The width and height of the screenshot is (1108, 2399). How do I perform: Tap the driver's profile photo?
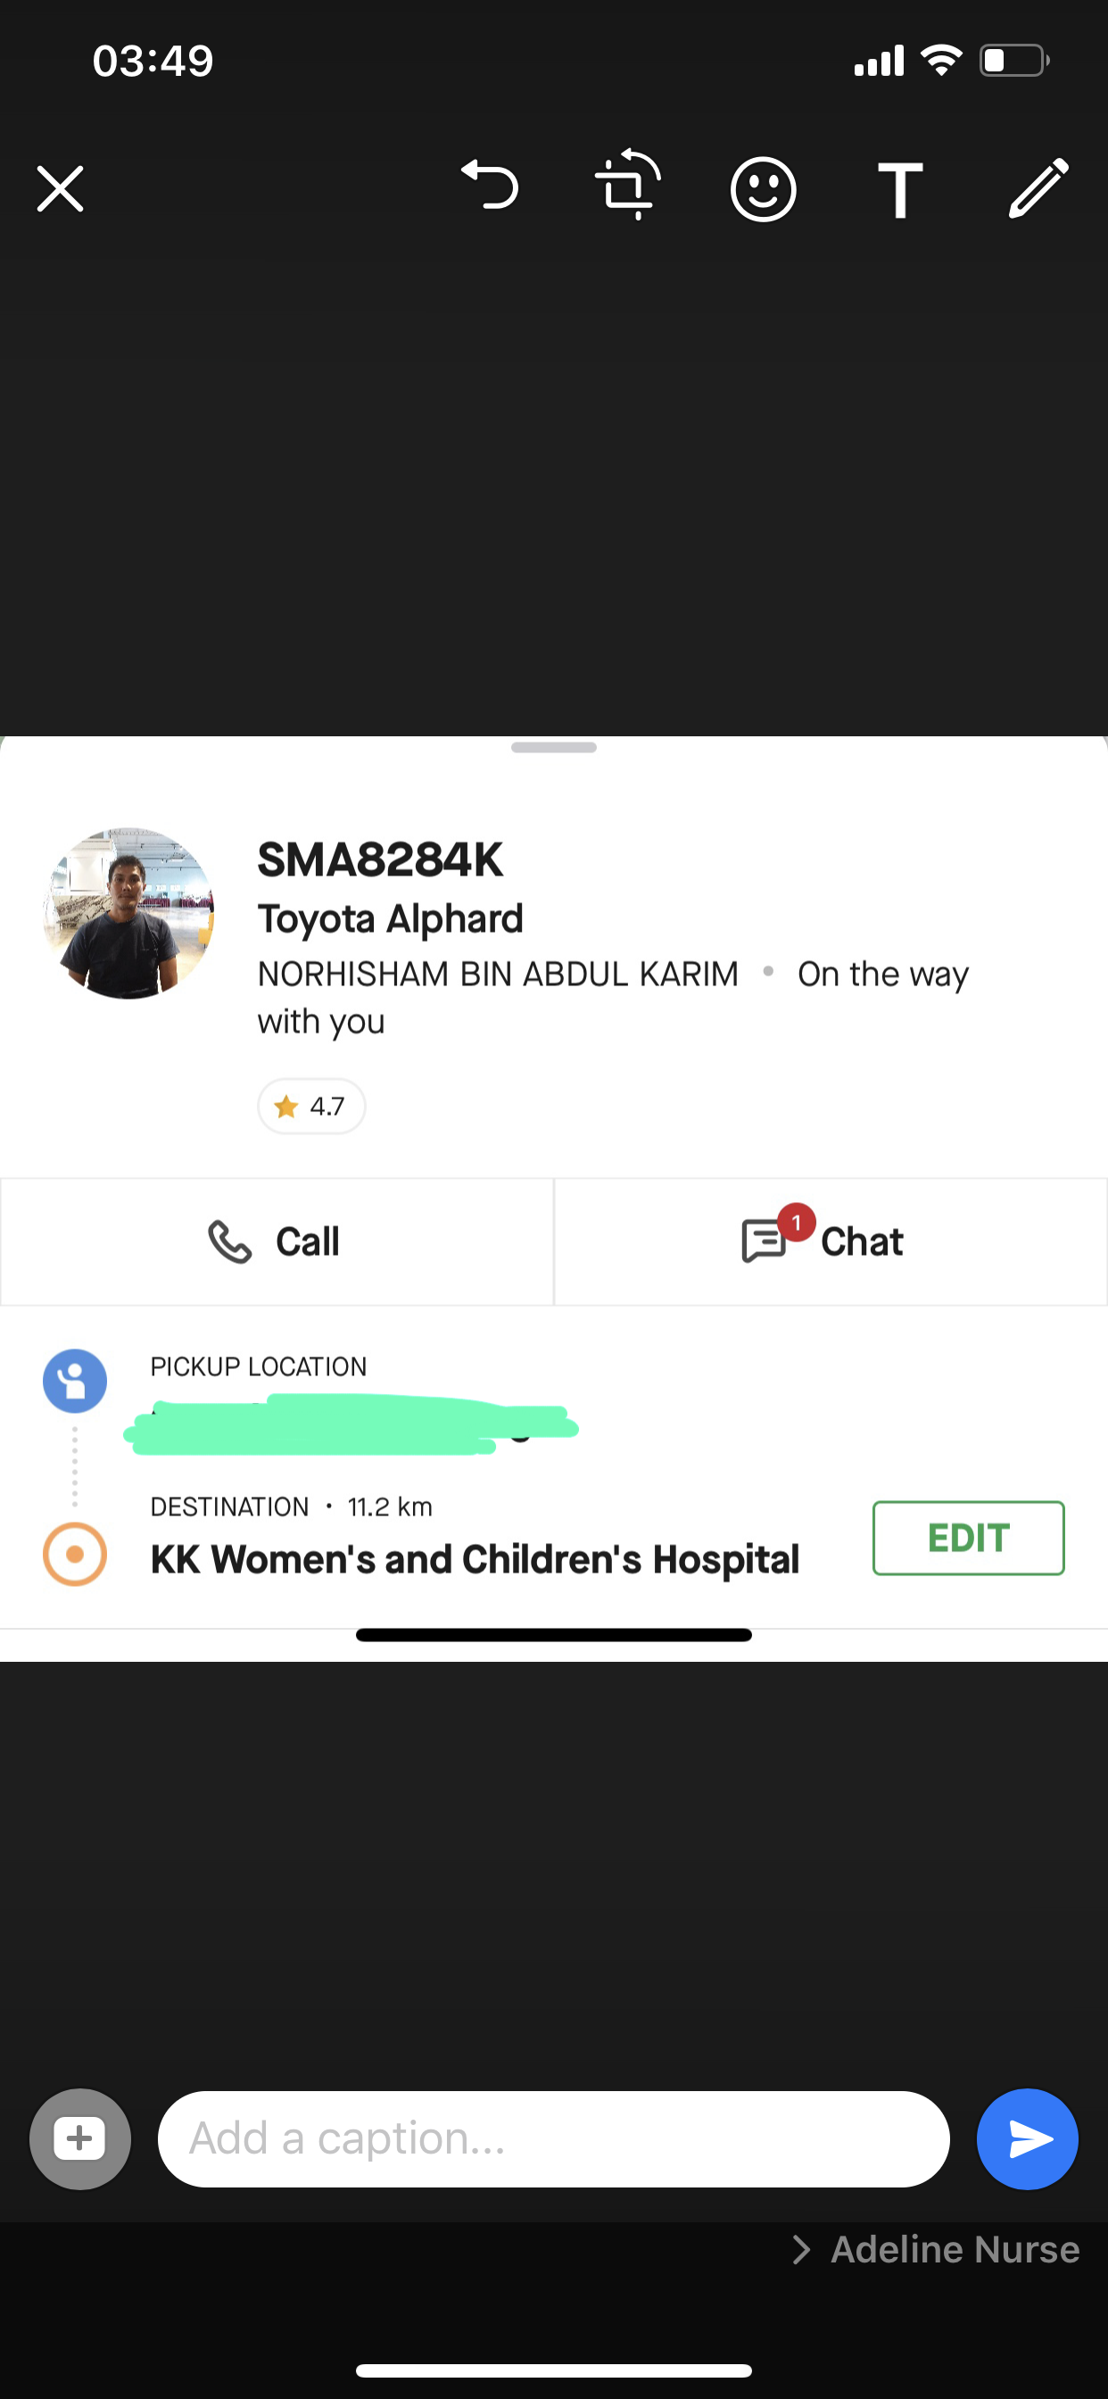pyautogui.click(x=128, y=914)
